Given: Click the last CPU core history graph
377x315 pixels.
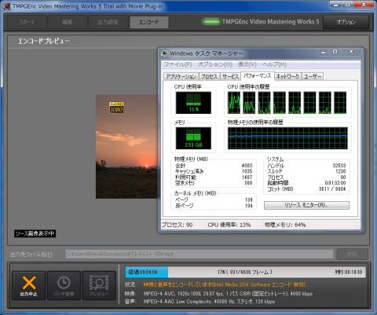Looking at the screenshot, I should pyautogui.click(x=340, y=103).
